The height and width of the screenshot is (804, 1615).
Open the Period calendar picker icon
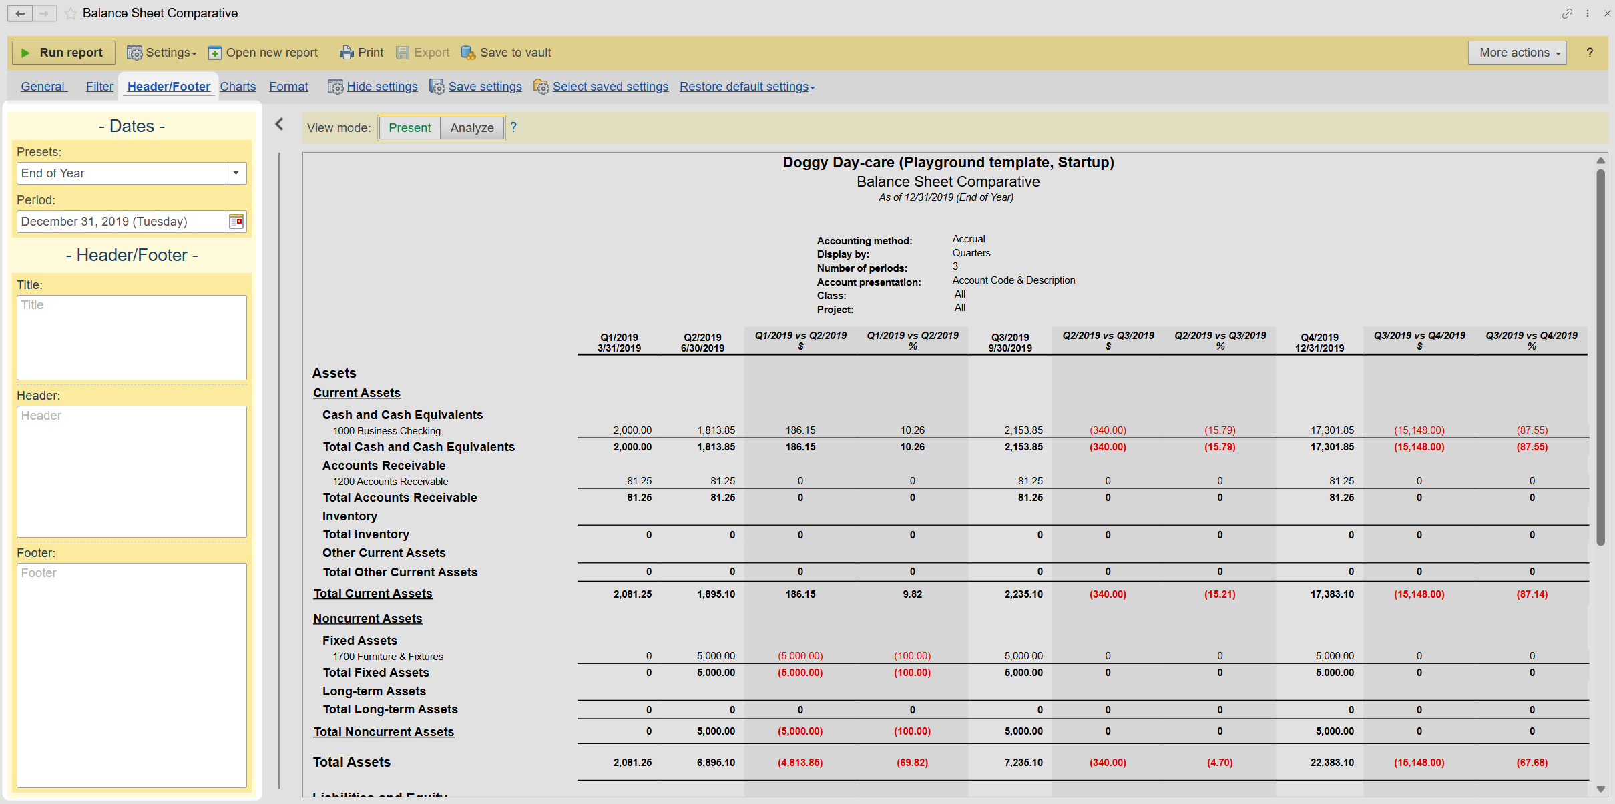click(x=236, y=222)
